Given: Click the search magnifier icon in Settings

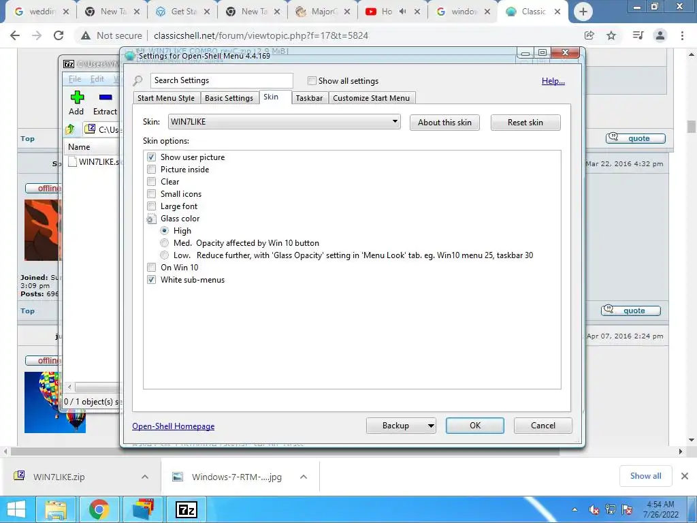Looking at the screenshot, I should [x=137, y=81].
